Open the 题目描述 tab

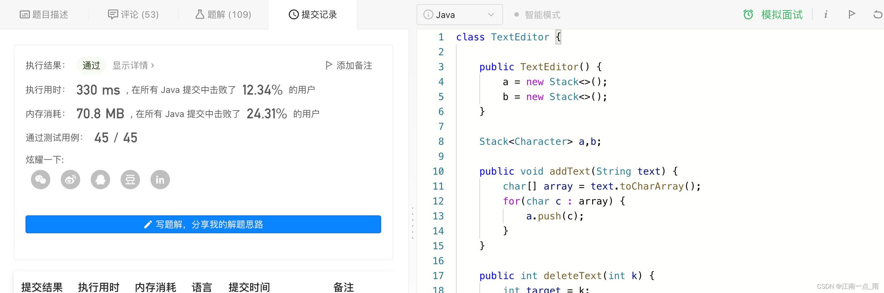pyautogui.click(x=44, y=15)
